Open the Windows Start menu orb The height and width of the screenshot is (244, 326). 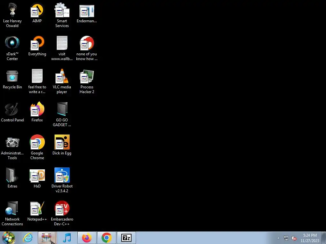tap(8, 238)
